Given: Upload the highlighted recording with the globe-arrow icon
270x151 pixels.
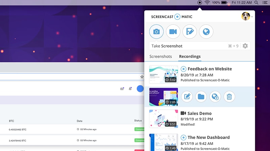Looking at the screenshot, I should (x=215, y=97).
